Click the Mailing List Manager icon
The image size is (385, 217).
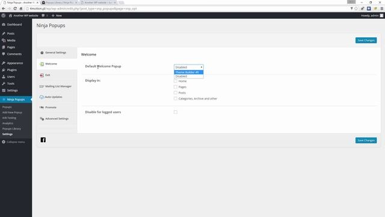click(x=42, y=86)
